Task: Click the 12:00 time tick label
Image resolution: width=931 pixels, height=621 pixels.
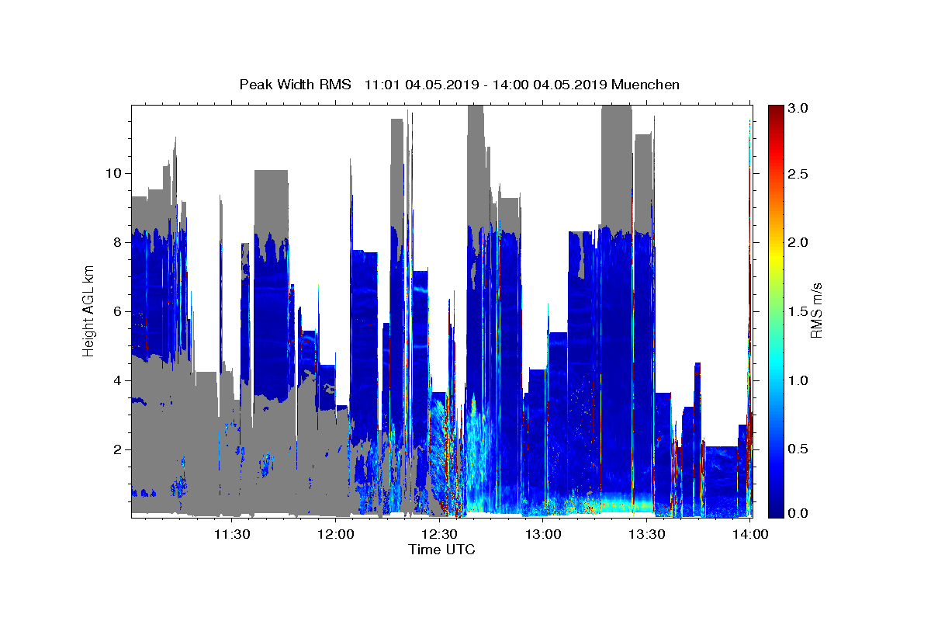Action: [335, 534]
